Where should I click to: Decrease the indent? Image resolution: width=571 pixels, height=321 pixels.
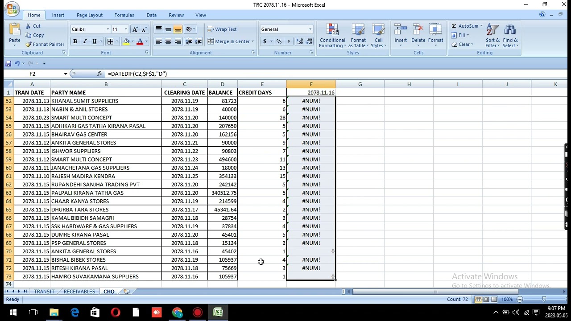tap(189, 41)
